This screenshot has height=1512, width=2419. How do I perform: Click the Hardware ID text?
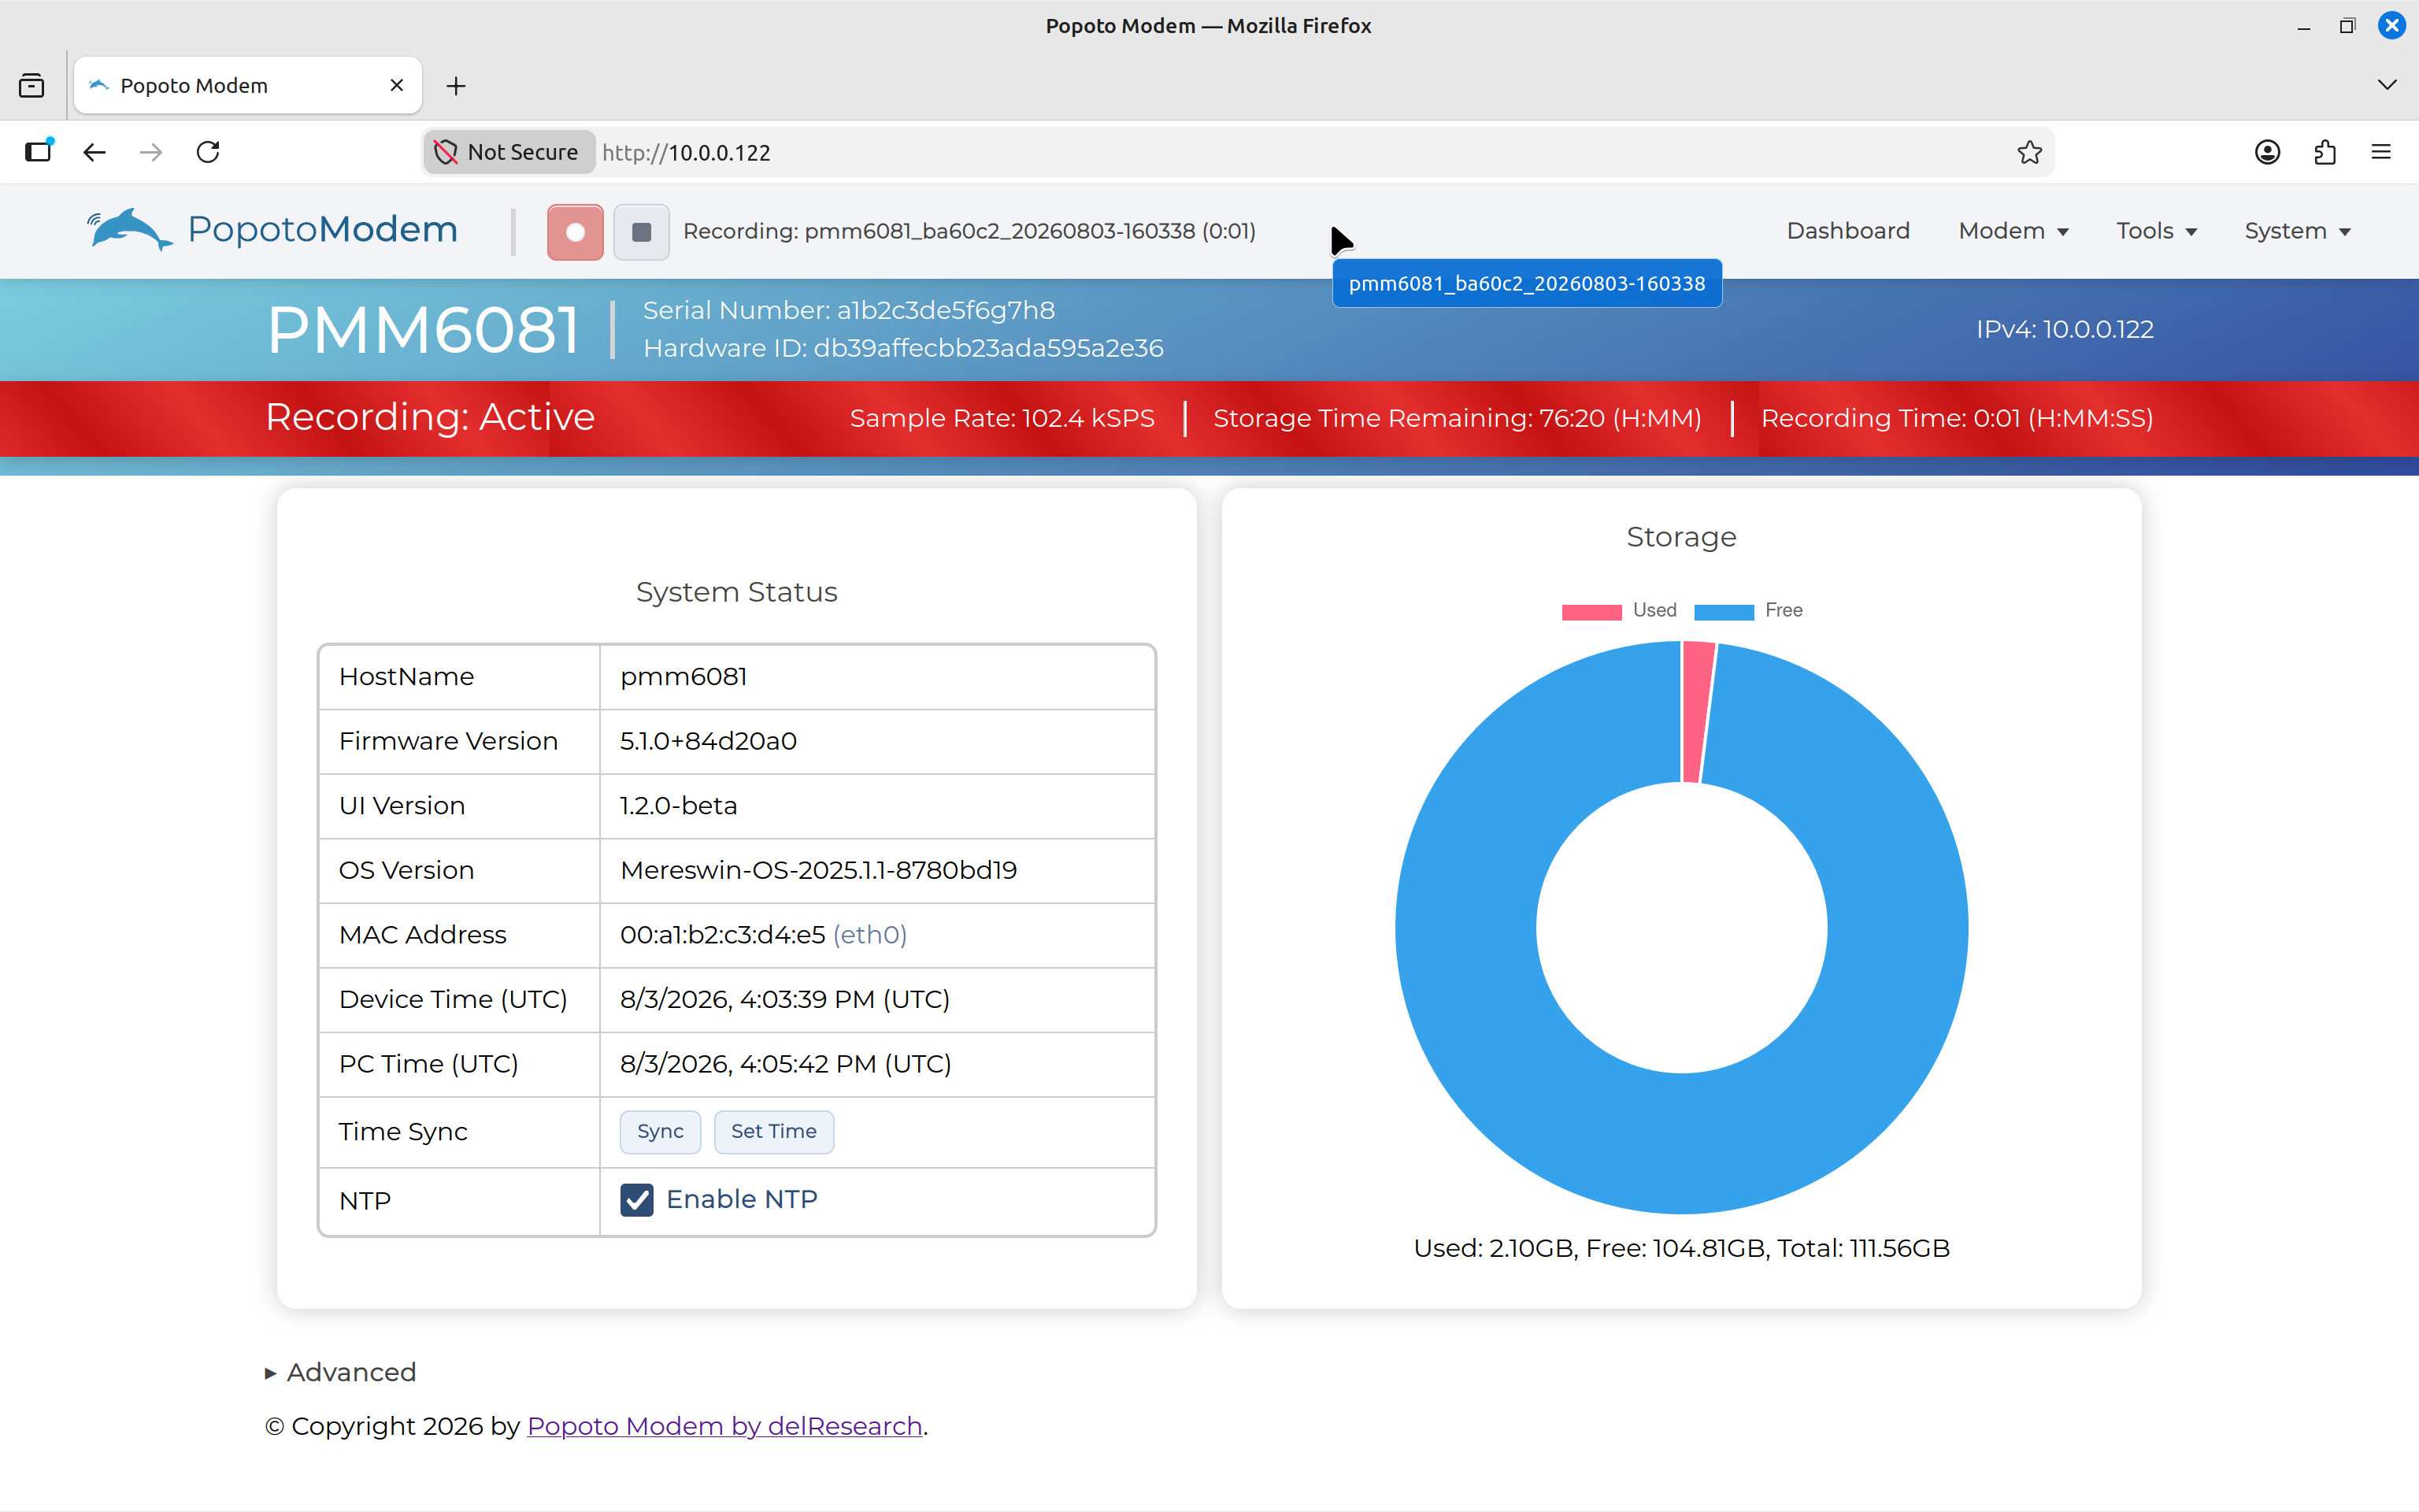[904, 348]
